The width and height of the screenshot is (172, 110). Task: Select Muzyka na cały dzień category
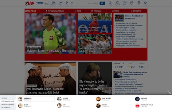[x=8, y=101]
